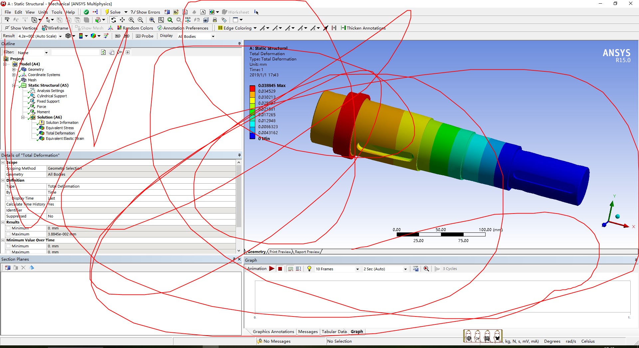Click the Label (A) toolbar icon
639x348 pixels.
pyautogui.click(x=203, y=12)
